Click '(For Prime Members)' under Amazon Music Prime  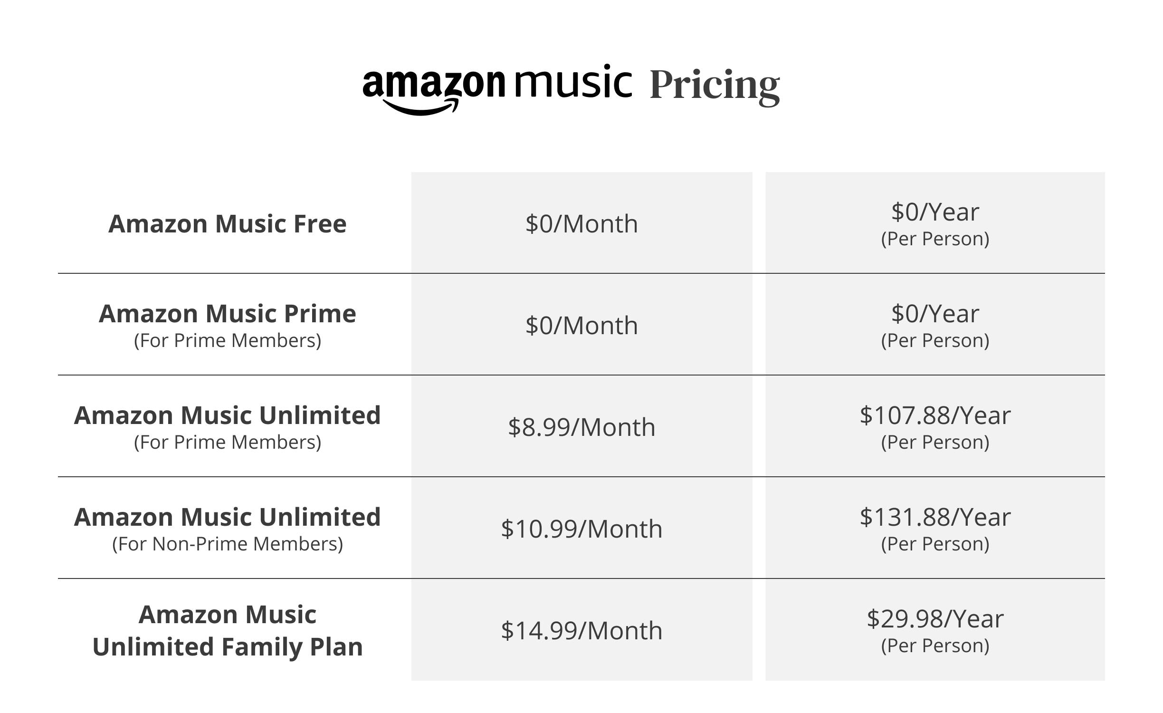[x=227, y=340]
